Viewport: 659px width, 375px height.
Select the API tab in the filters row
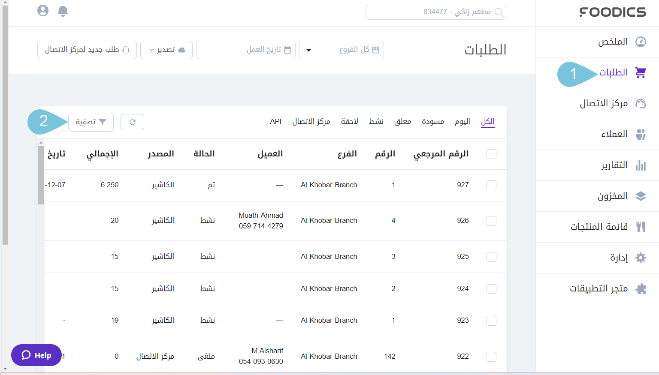(x=276, y=121)
